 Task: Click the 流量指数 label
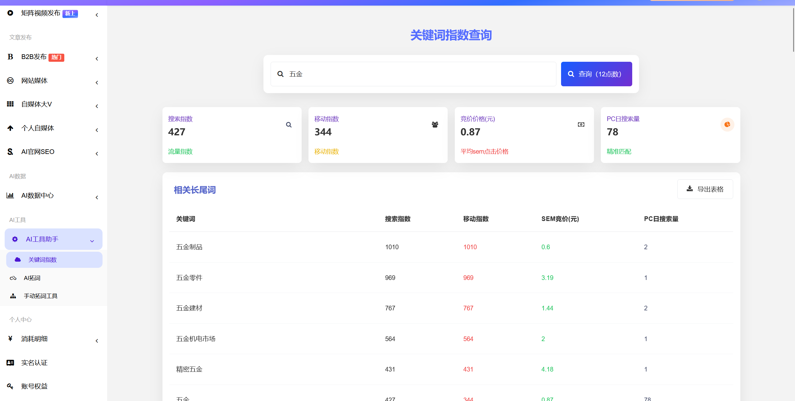pyautogui.click(x=180, y=151)
